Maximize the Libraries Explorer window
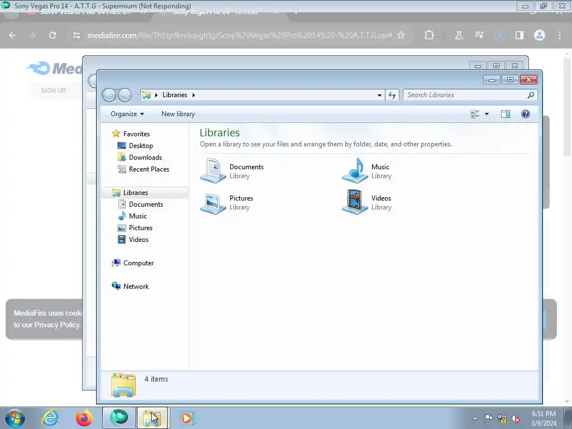The width and height of the screenshot is (572, 429). point(510,79)
